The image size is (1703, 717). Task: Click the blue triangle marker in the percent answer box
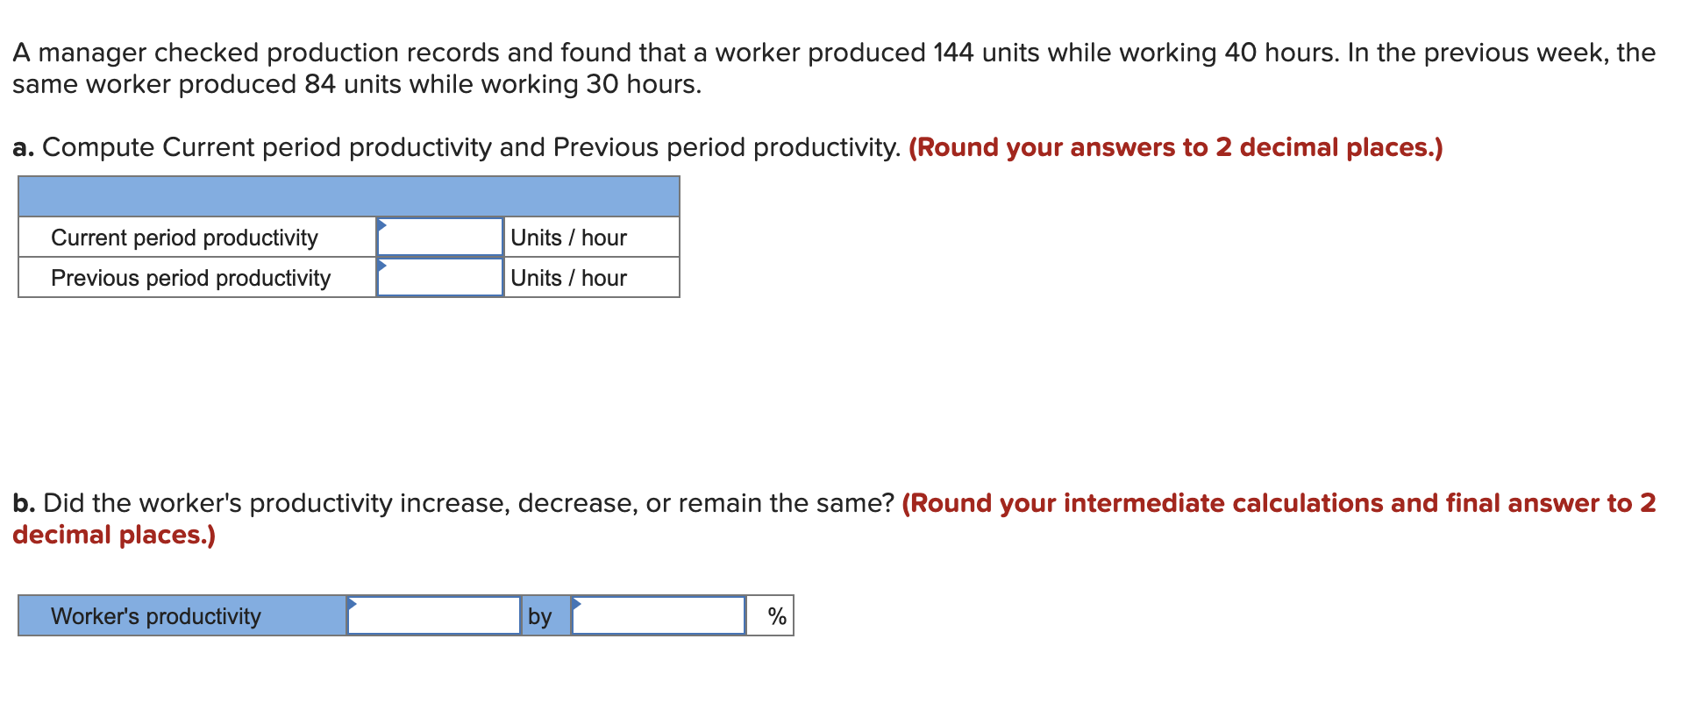576,603
